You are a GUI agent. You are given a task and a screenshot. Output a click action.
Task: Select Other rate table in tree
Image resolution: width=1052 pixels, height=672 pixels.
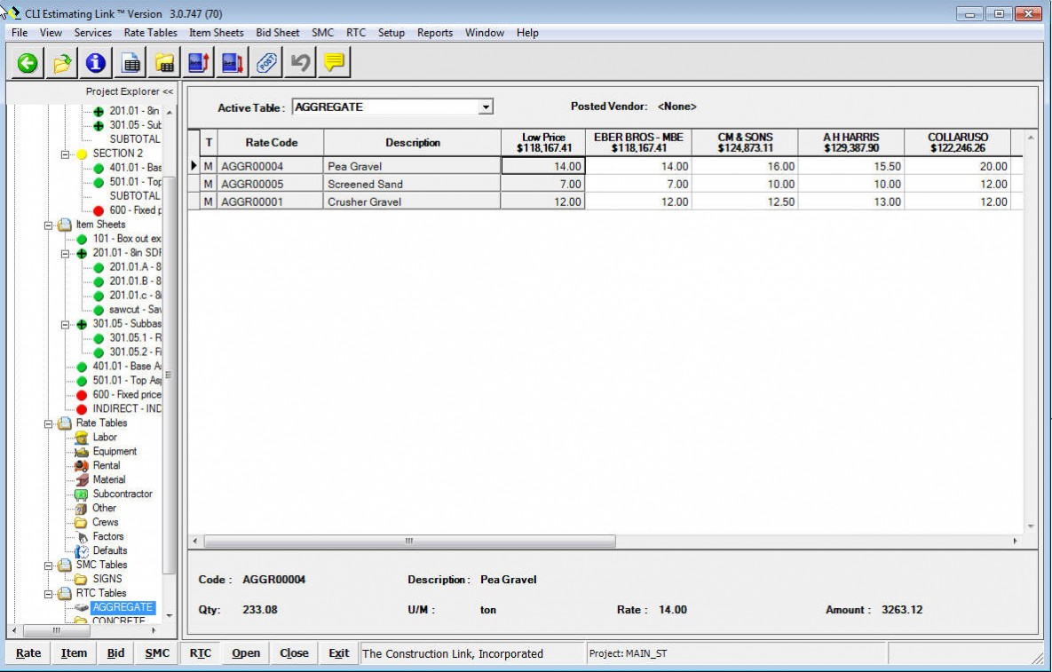(x=104, y=508)
